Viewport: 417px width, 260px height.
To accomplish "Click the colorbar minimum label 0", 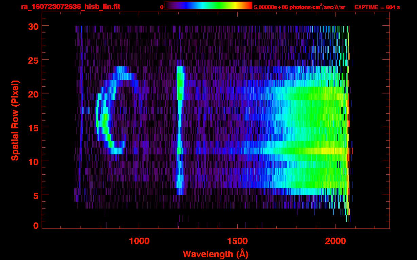I will pos(162,7).
